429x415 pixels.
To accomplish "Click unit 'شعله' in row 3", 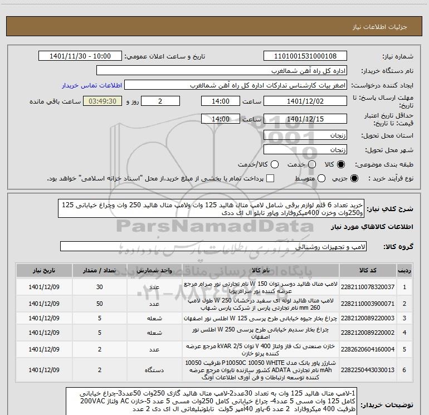I will coord(154,319).
